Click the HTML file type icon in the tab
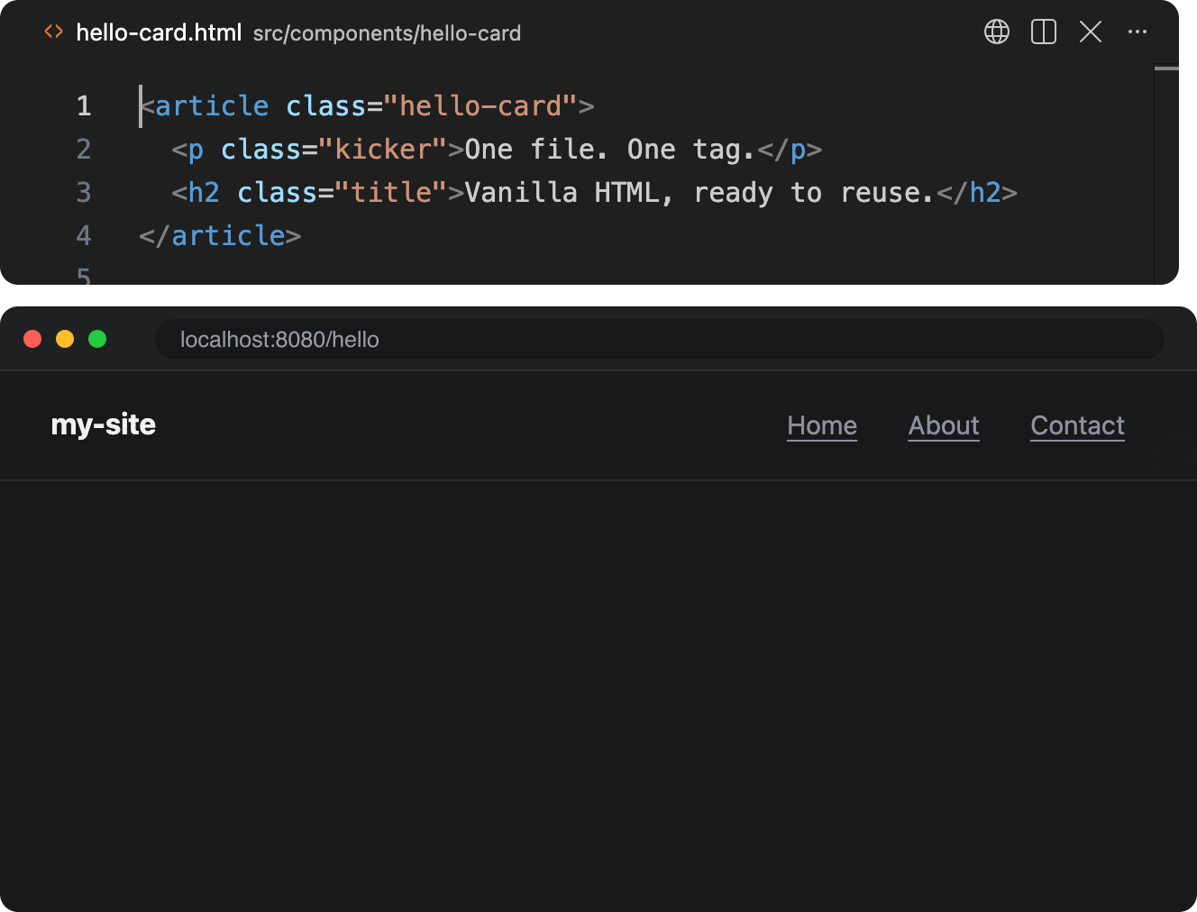1197x912 pixels. [x=54, y=32]
